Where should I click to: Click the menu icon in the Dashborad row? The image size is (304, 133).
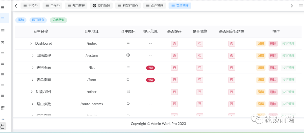128,43
